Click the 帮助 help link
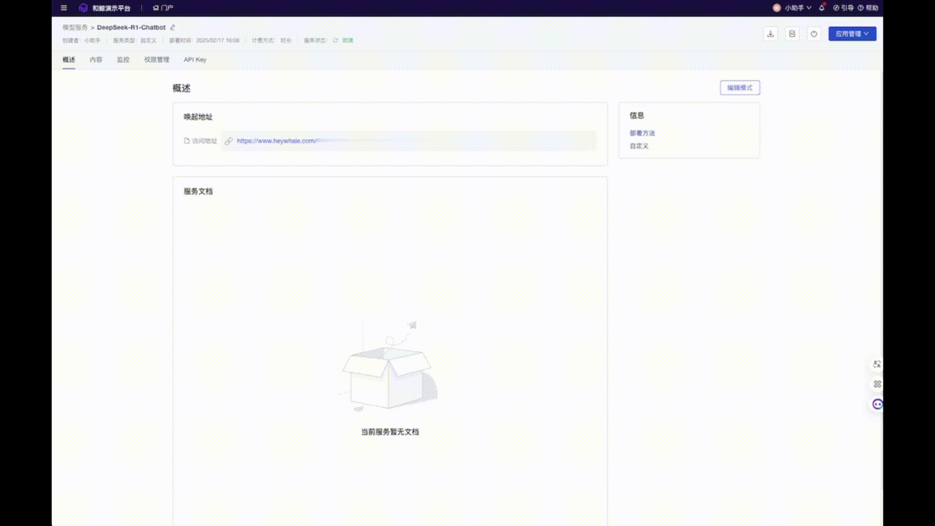This screenshot has height=526, width=935. coord(868,8)
